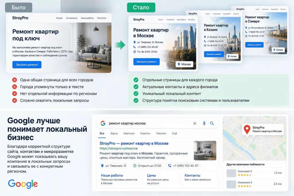Click the magnifier search icon in Google bar

click(x=212, y=123)
